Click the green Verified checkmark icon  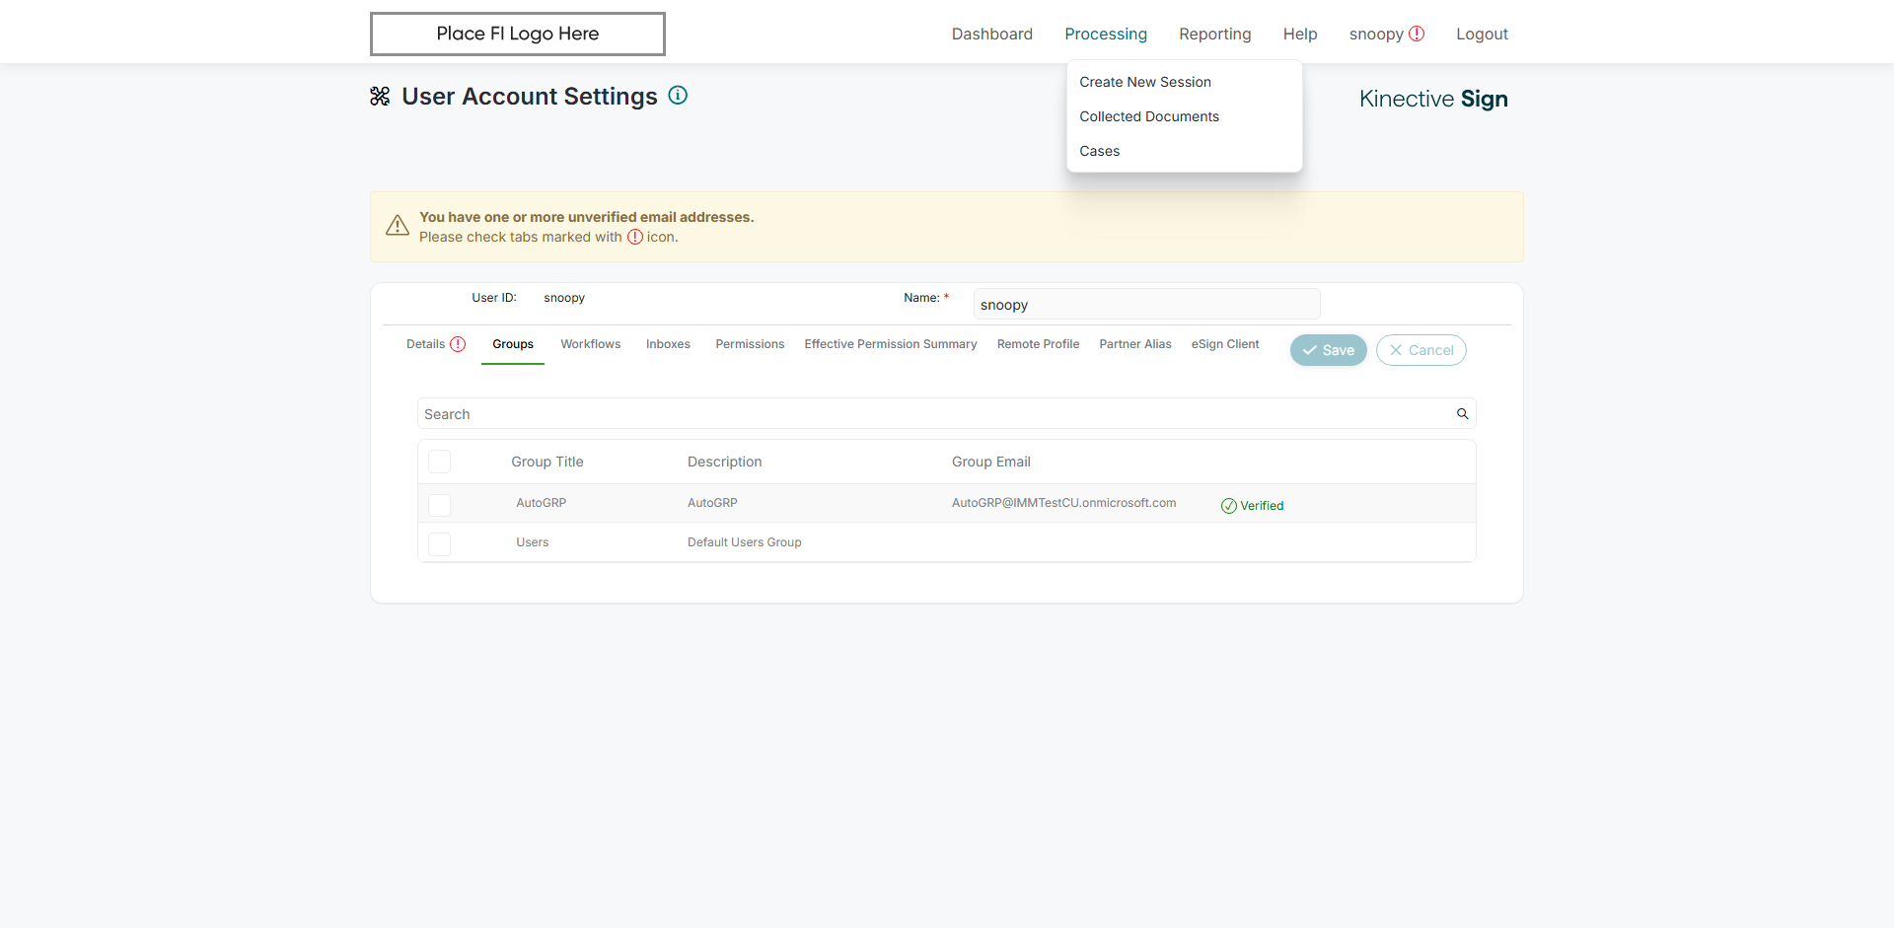1228,506
